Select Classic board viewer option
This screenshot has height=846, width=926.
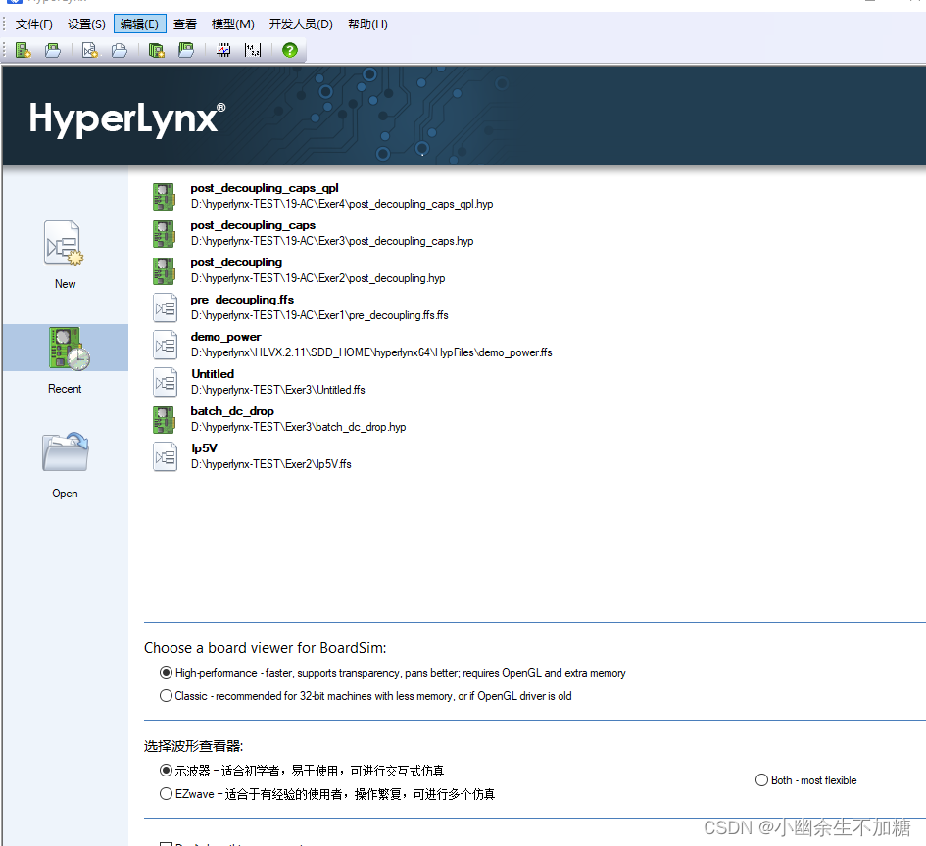tap(166, 696)
